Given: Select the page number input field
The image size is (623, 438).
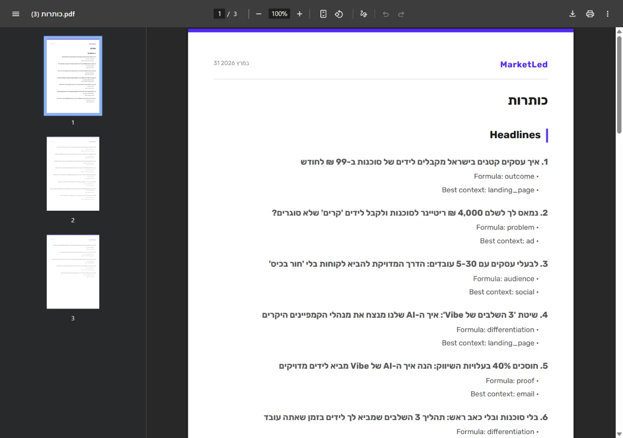Looking at the screenshot, I should tap(219, 14).
